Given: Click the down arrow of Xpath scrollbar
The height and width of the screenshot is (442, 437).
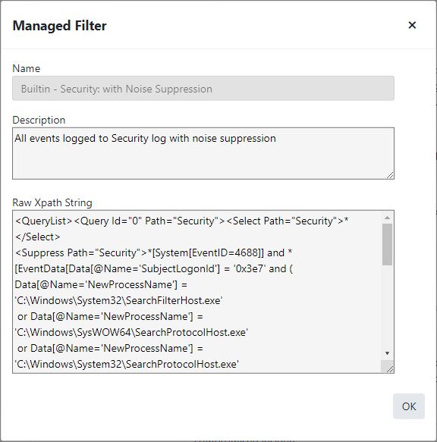Looking at the screenshot, I should pyautogui.click(x=388, y=353).
